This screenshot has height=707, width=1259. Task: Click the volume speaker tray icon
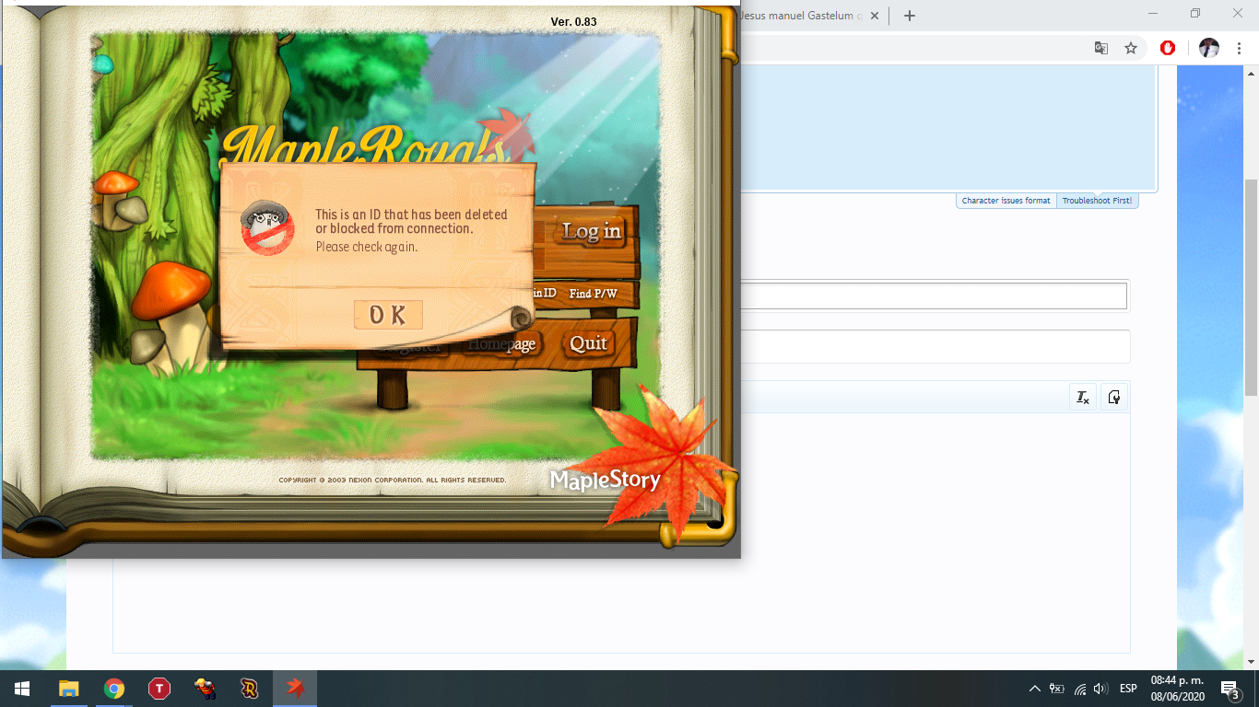(1100, 689)
